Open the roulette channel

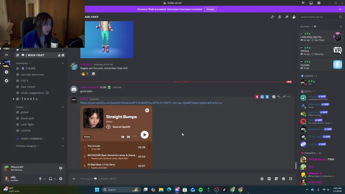pyautogui.click(x=40, y=131)
